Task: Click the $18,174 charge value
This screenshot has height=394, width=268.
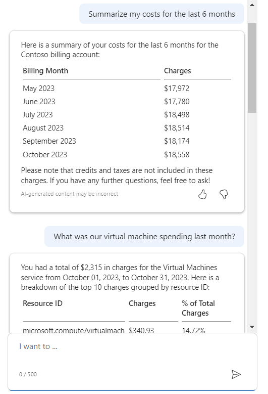Action: (x=177, y=141)
